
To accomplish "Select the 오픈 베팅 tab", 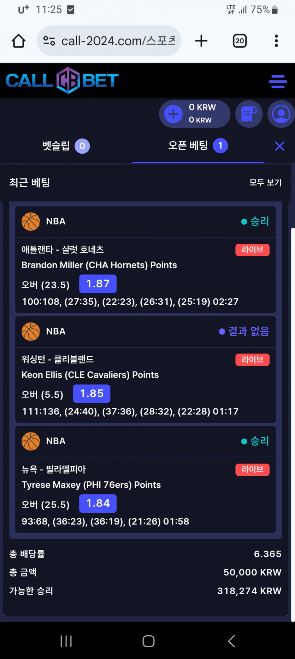I will coord(198,146).
